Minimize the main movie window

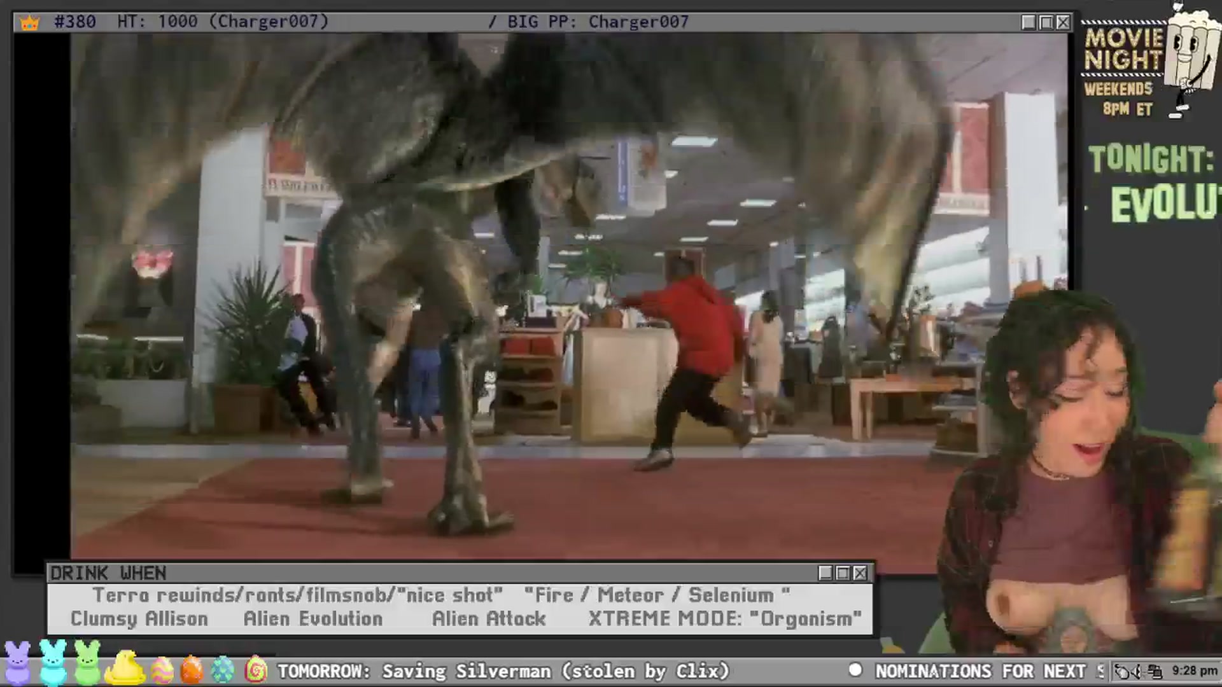(1029, 22)
